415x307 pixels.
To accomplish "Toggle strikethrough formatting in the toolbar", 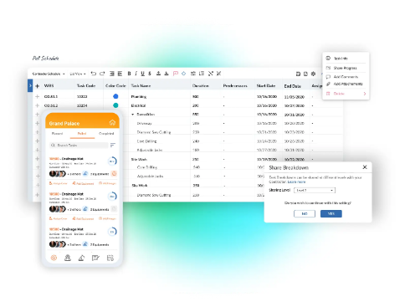I will (150, 74).
